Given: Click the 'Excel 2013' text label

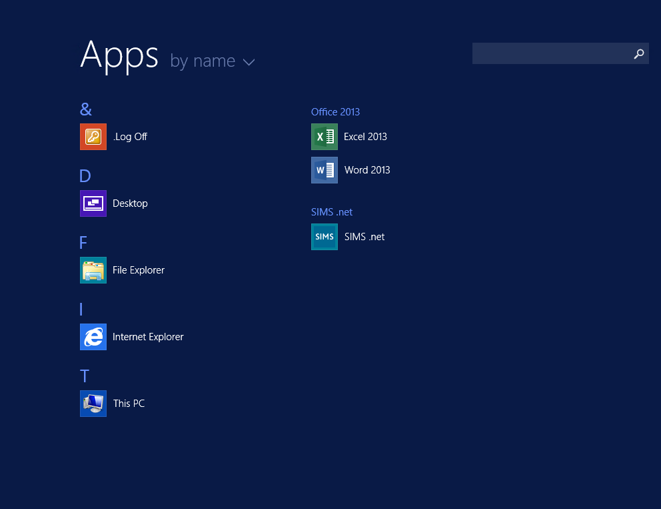Looking at the screenshot, I should [365, 137].
